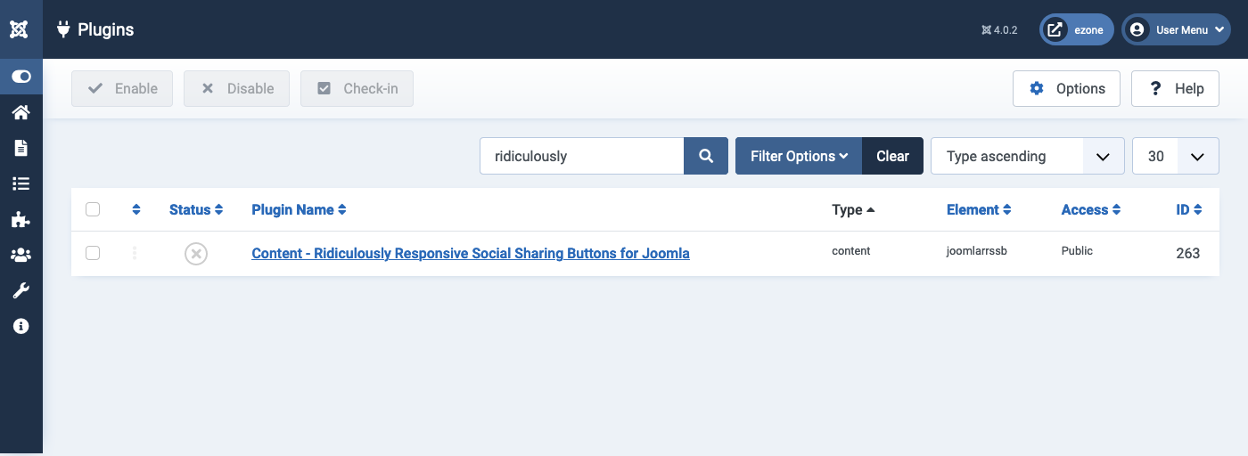Click the Enable button
This screenshot has width=1248, height=456.
122,89
